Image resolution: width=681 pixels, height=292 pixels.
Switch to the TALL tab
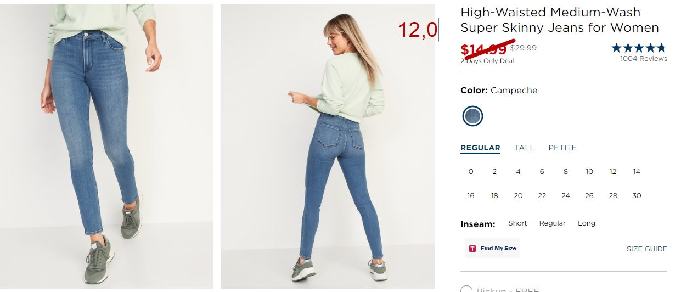coord(524,148)
